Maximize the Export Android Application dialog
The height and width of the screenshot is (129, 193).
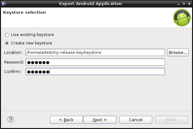point(184,4)
